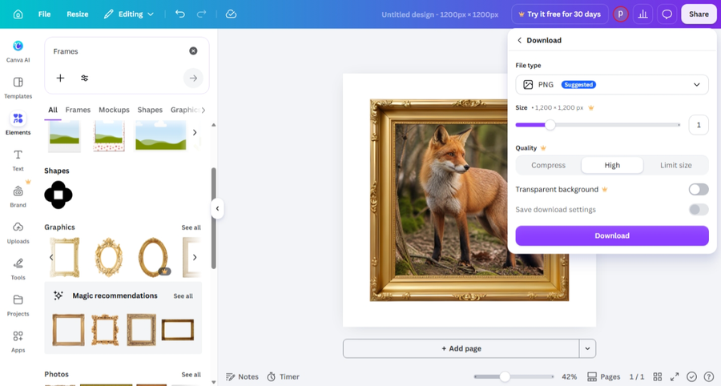This screenshot has width=721, height=386.
Task: Expand the Add page options arrow
Action: [587, 349]
